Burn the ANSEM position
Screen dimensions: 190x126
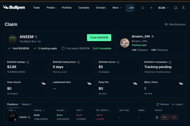[165, 117]
